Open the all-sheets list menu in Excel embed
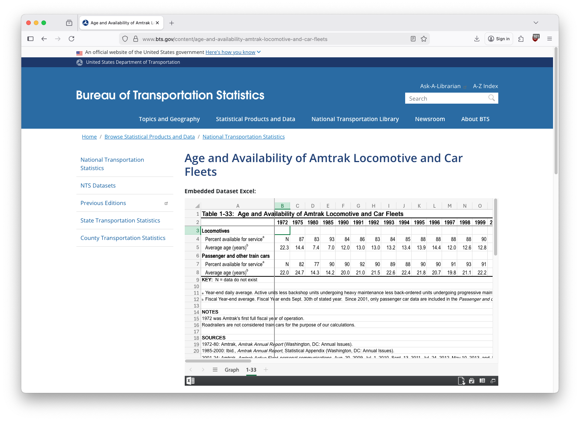This screenshot has height=421, width=580. [215, 370]
